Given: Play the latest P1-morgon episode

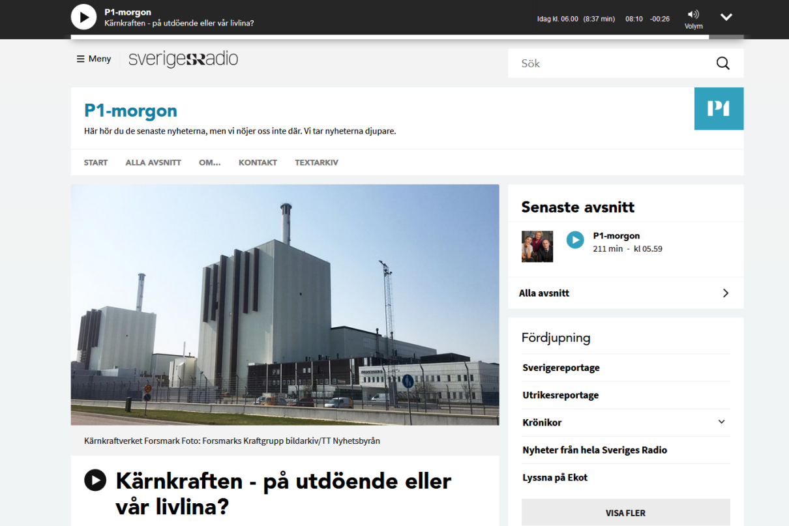Looking at the screenshot, I should pyautogui.click(x=574, y=240).
